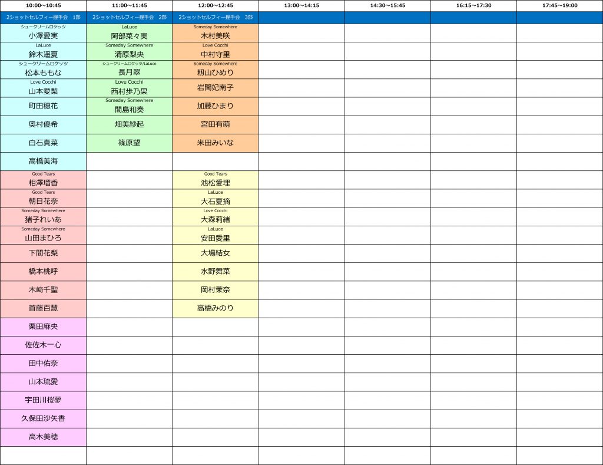Click the 高橋みのり cell
Screen dimensions: 603x465
215,308
